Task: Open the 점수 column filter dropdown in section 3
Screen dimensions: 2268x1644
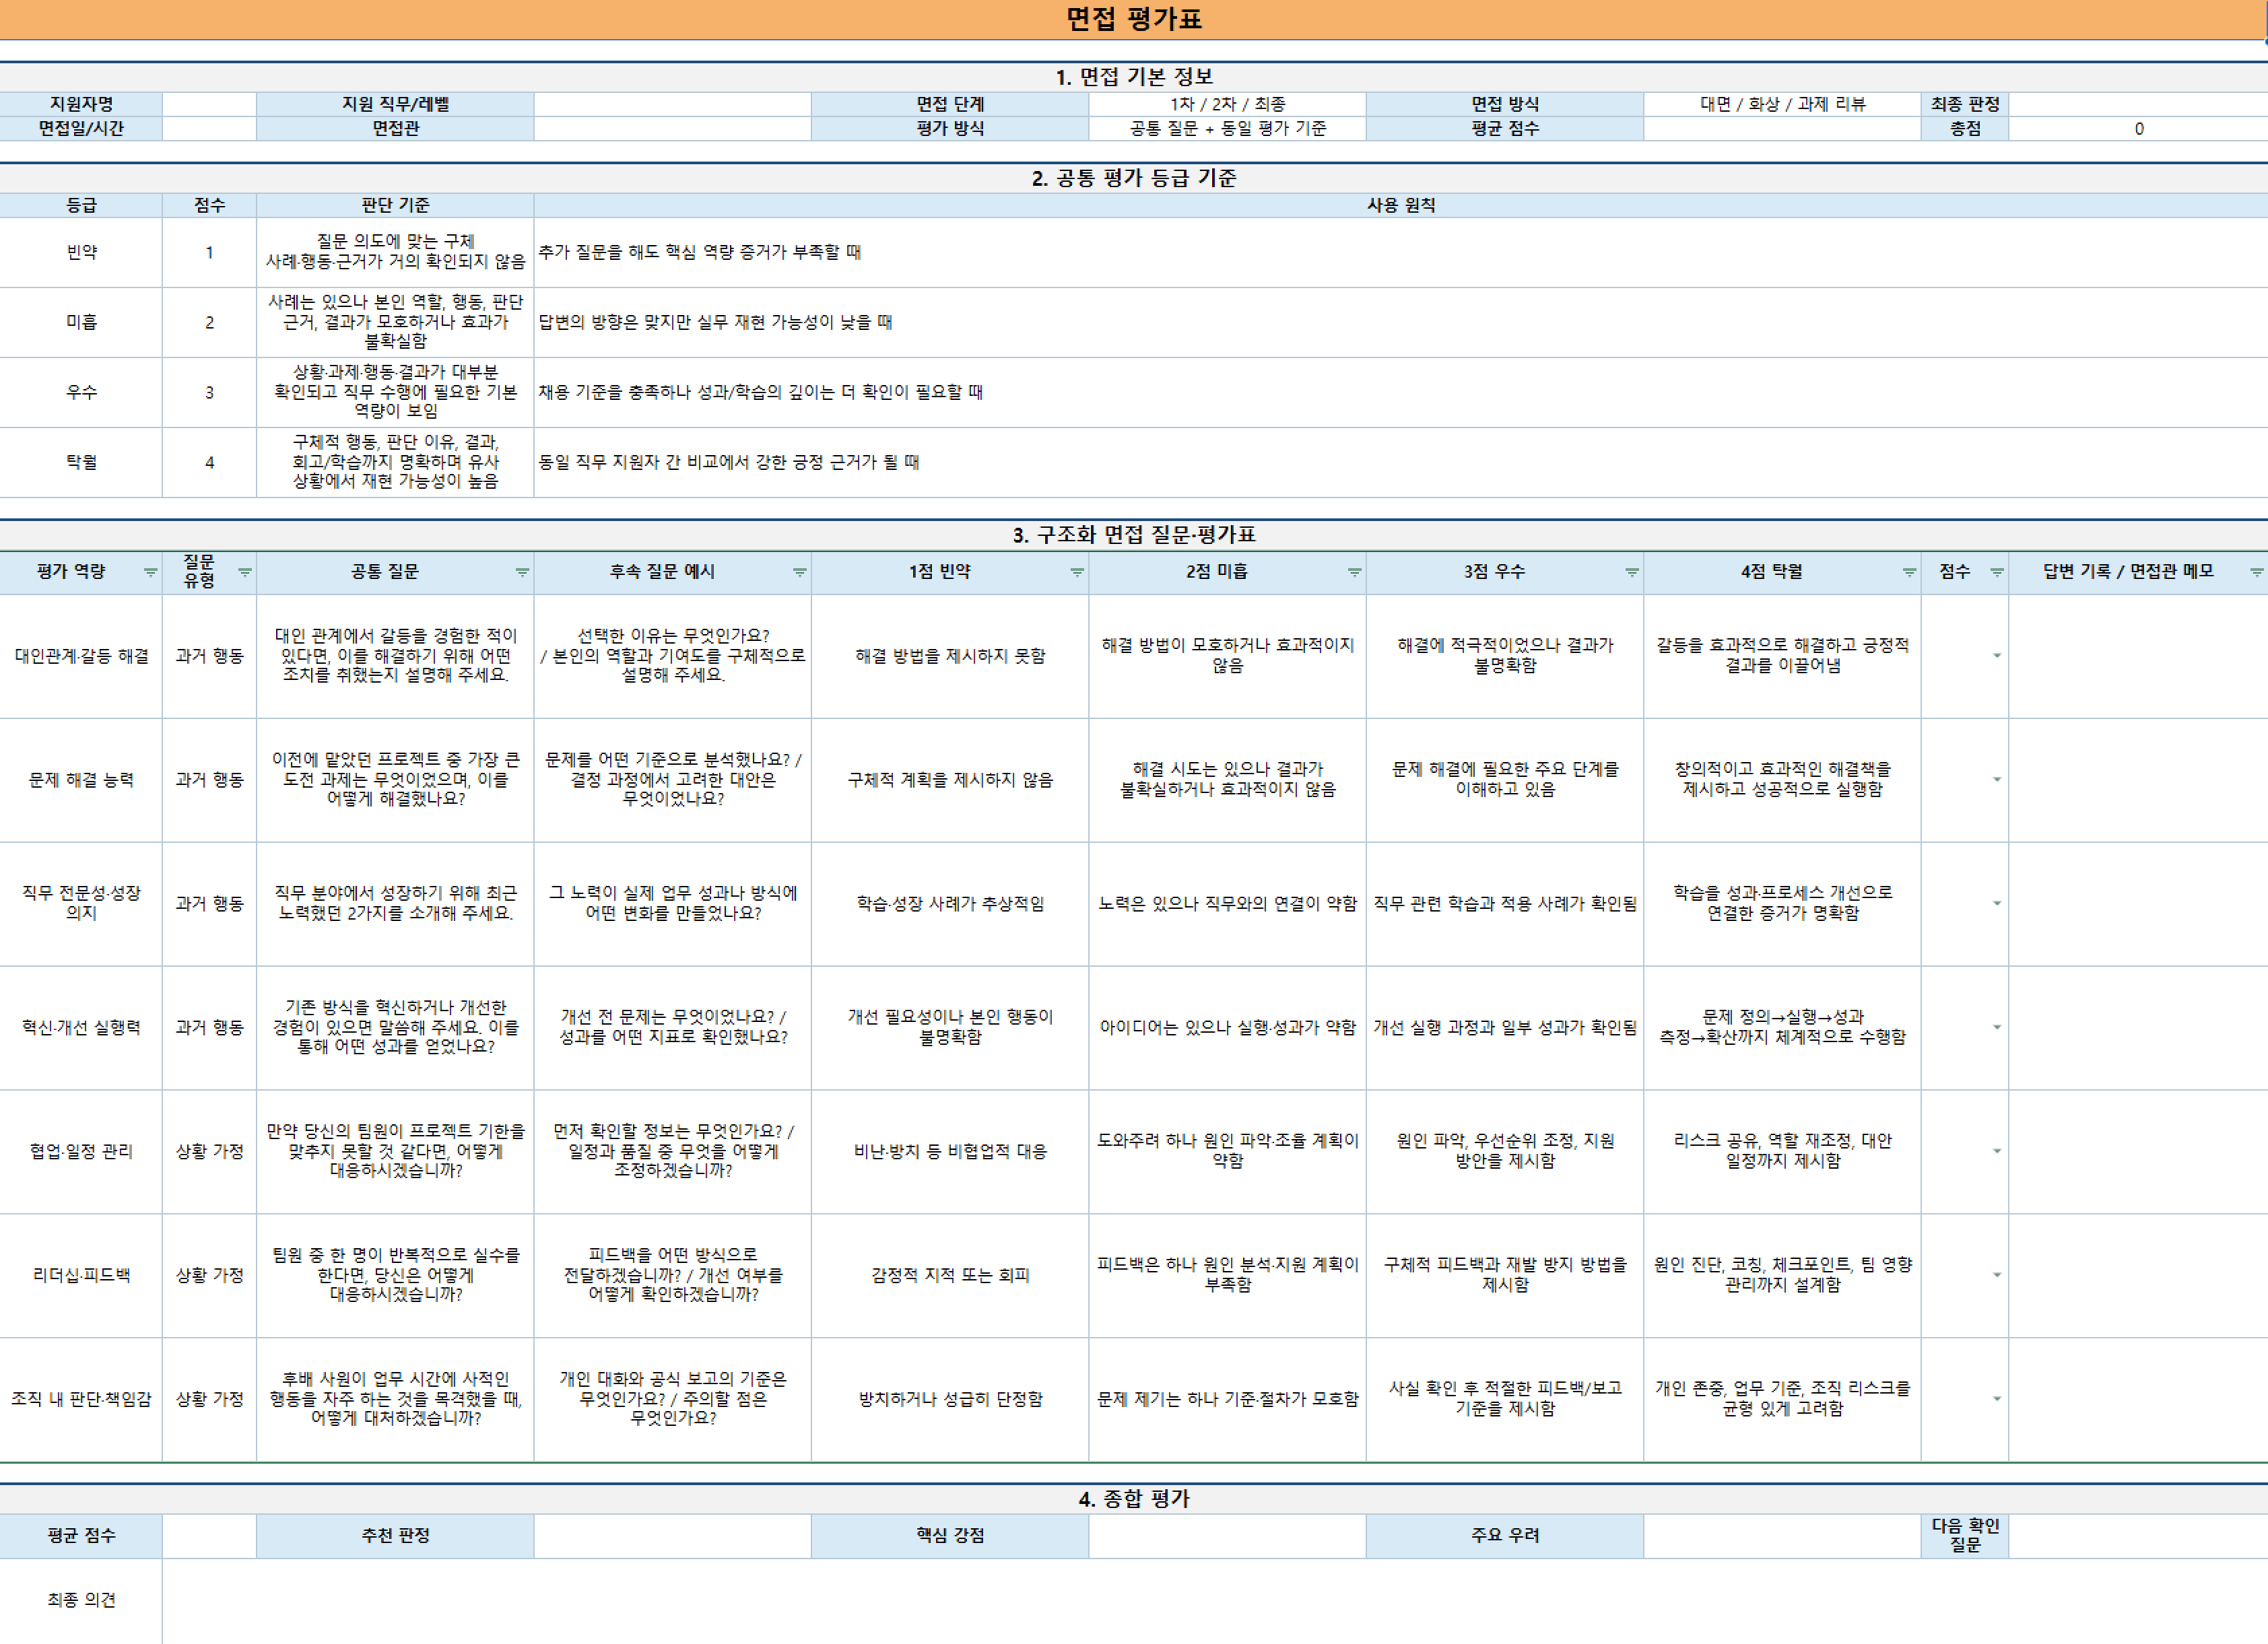Action: [x=1996, y=573]
